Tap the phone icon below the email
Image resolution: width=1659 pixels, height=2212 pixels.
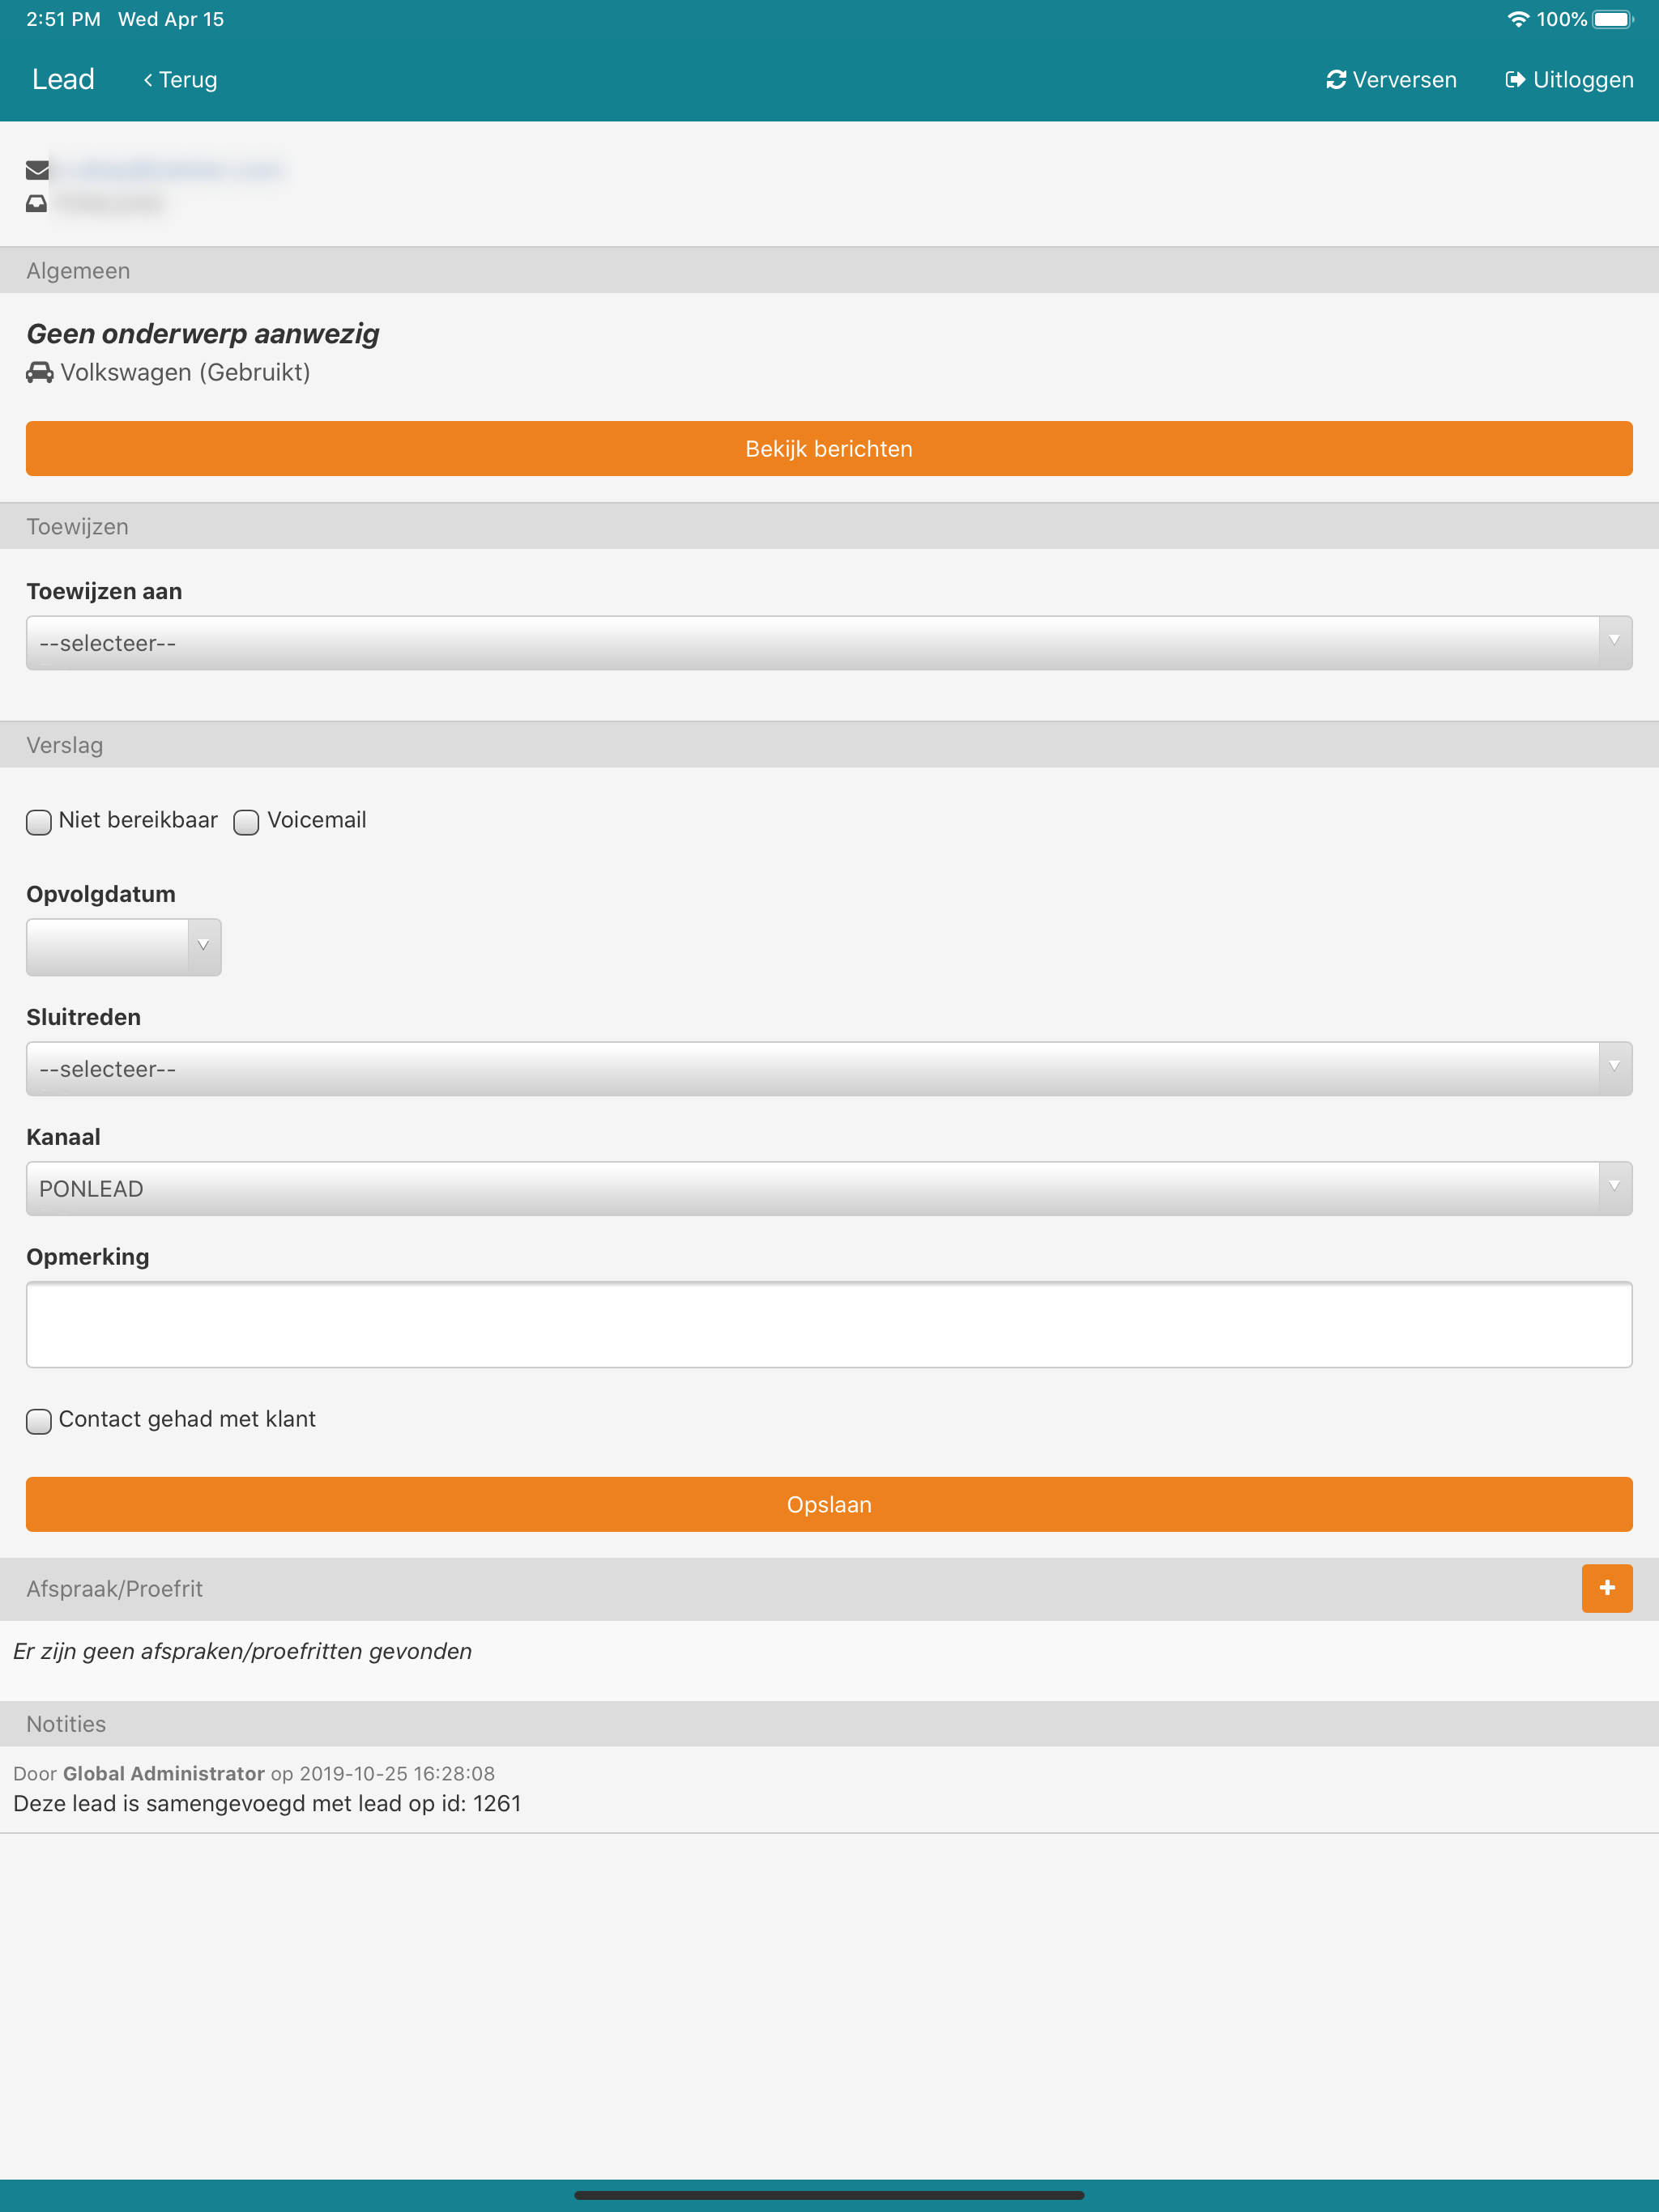[37, 203]
